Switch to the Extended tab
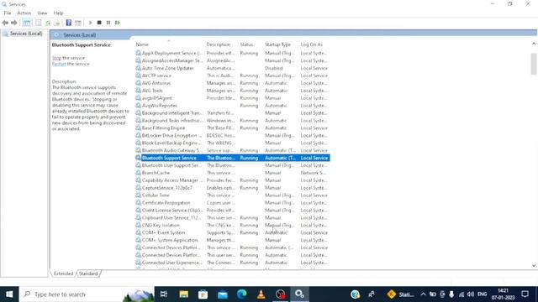Screen dimensions: 538x302 [x=64, y=273]
